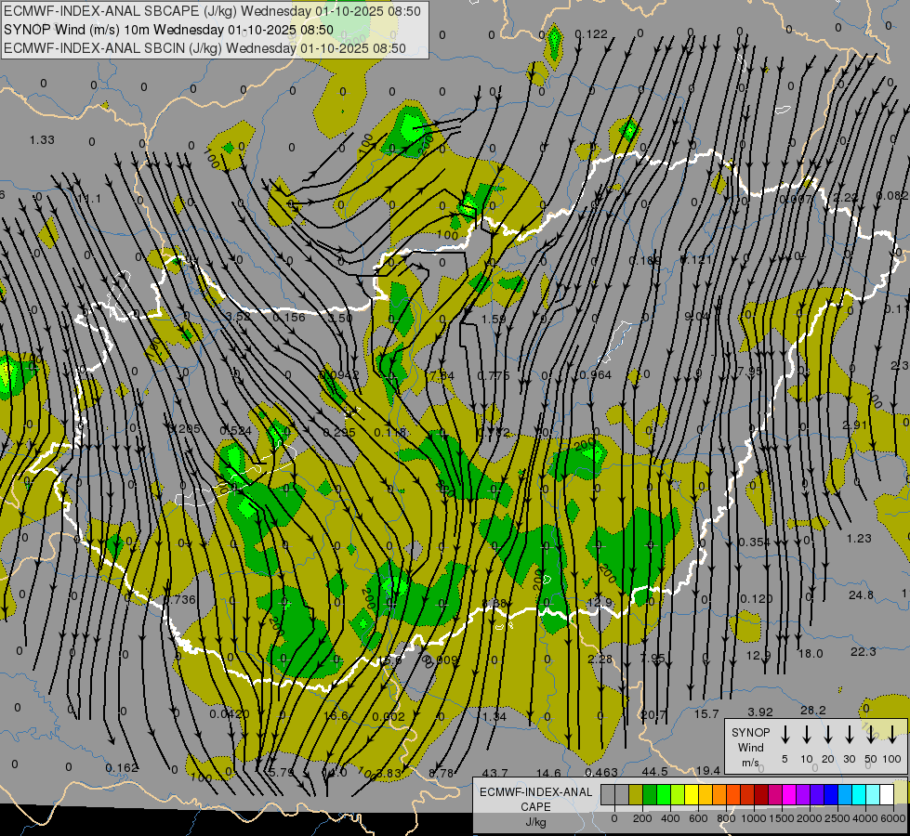Click the map value 18.0

coord(811,653)
